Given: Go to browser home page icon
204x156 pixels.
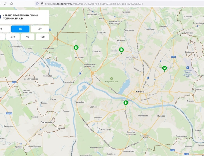Looking at the screenshot, I should click(11, 4).
